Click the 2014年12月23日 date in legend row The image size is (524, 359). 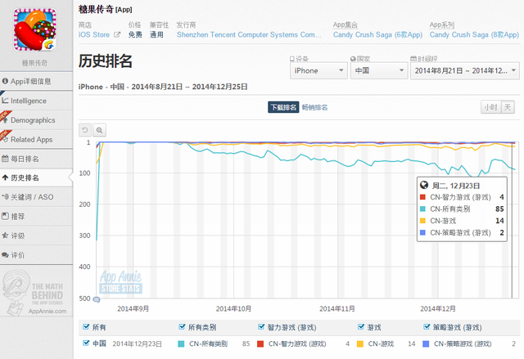(x=137, y=343)
